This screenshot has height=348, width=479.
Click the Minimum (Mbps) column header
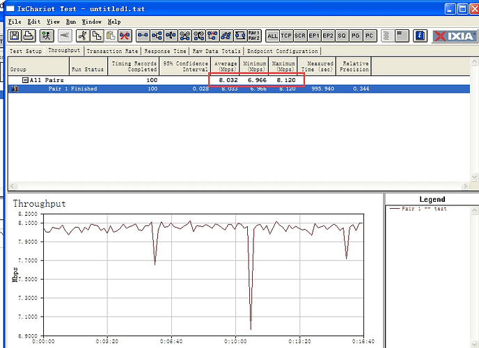254,66
